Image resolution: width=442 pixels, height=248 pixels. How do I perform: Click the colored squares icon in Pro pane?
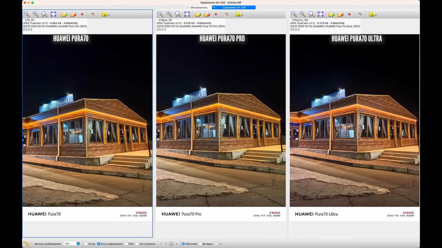coord(227,14)
